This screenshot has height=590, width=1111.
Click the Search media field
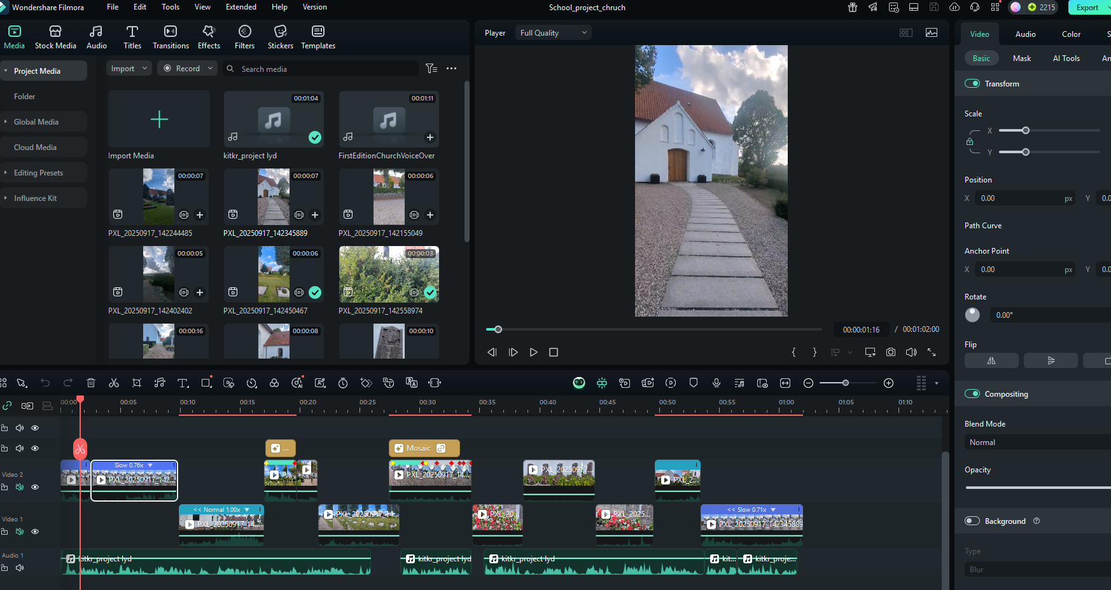coord(325,69)
